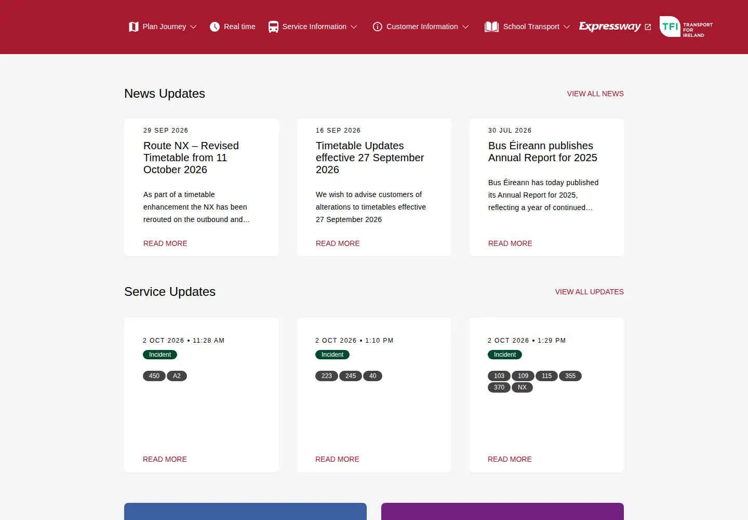Click the Incident badge on 11:28 AM update
The image size is (748, 520).
tap(160, 355)
